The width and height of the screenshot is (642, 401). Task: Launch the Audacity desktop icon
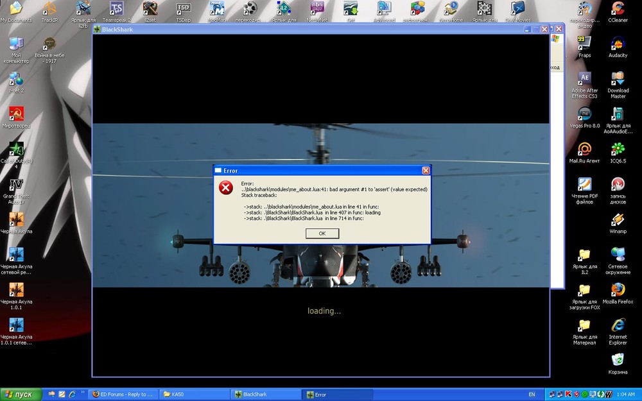point(618,47)
